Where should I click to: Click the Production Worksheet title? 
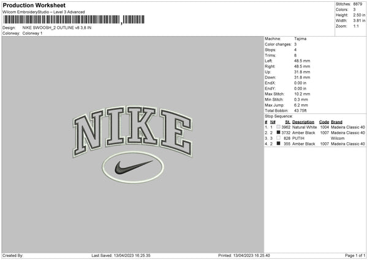34,5
